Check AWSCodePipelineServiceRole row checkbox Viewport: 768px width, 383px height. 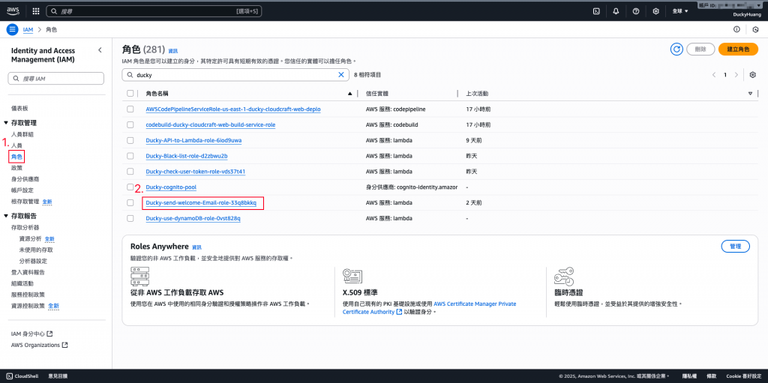(130, 109)
